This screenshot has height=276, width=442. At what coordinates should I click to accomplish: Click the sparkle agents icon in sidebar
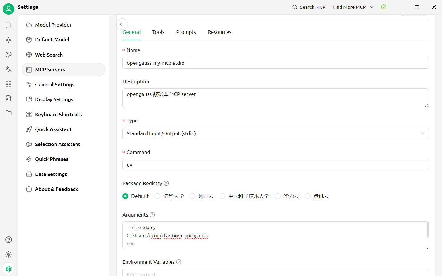click(8, 40)
